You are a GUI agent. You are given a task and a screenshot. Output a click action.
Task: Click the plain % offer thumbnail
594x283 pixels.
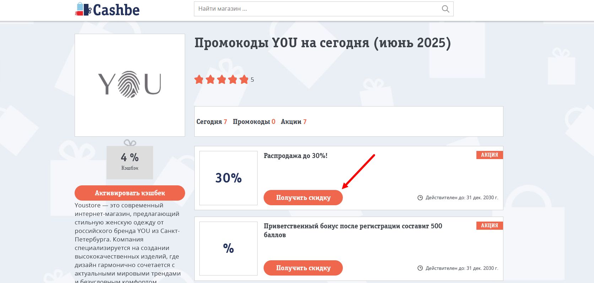pos(228,249)
